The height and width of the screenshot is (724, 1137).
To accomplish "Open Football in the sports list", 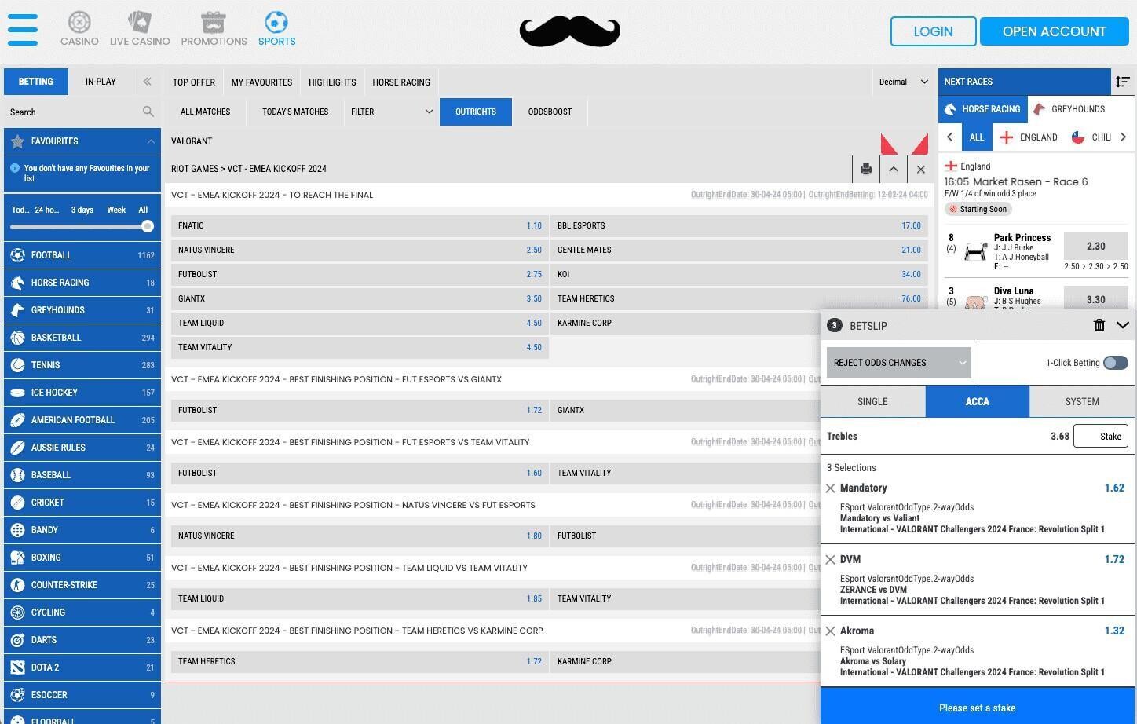I will pos(82,255).
